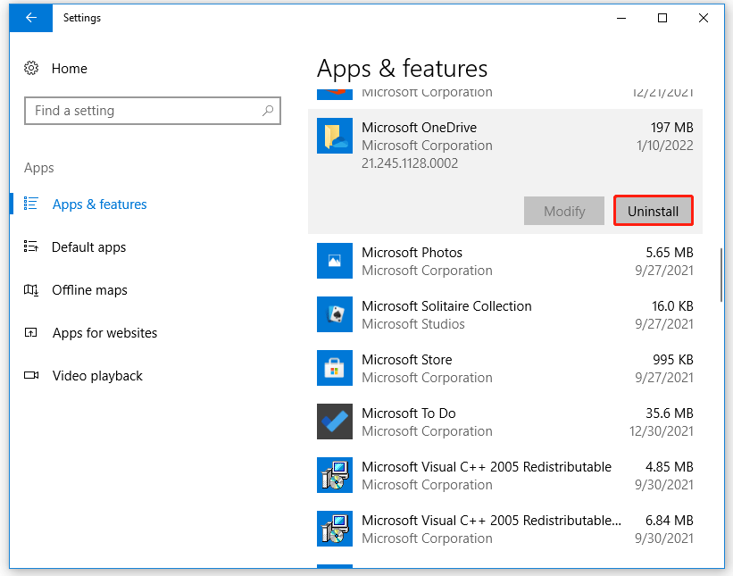This screenshot has height=576, width=733.
Task: Click the Solitaire Collection card icon
Action: (335, 314)
